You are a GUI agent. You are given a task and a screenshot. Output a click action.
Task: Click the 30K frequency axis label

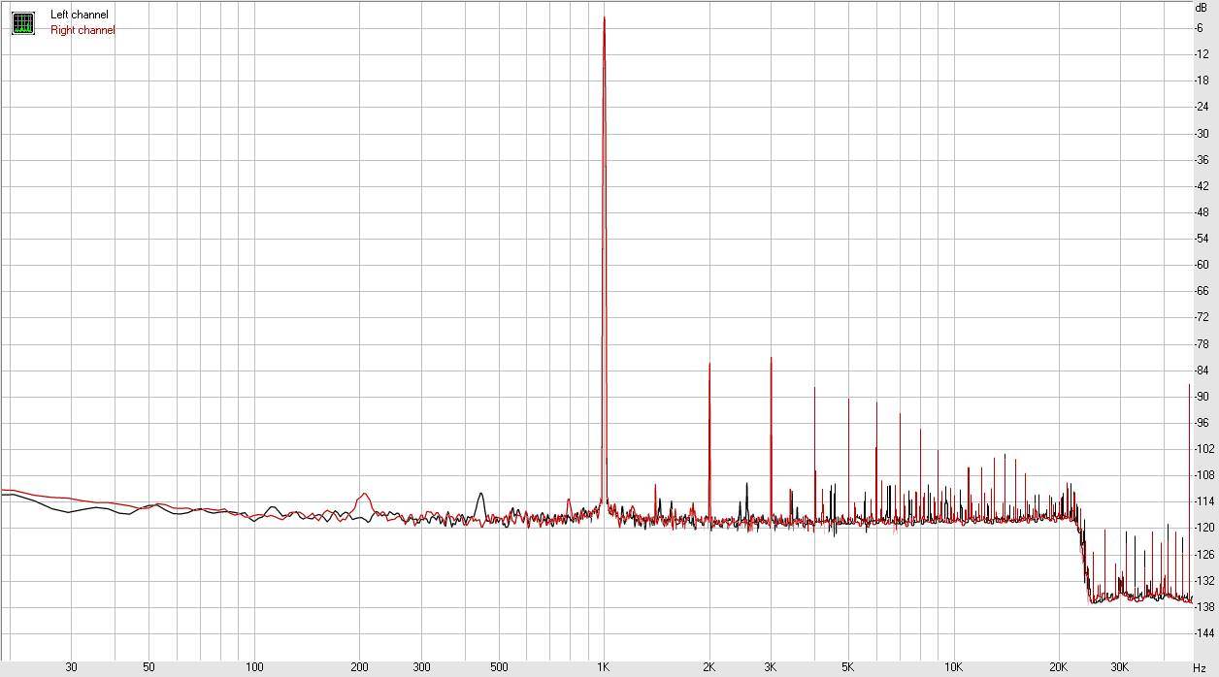(x=1120, y=667)
